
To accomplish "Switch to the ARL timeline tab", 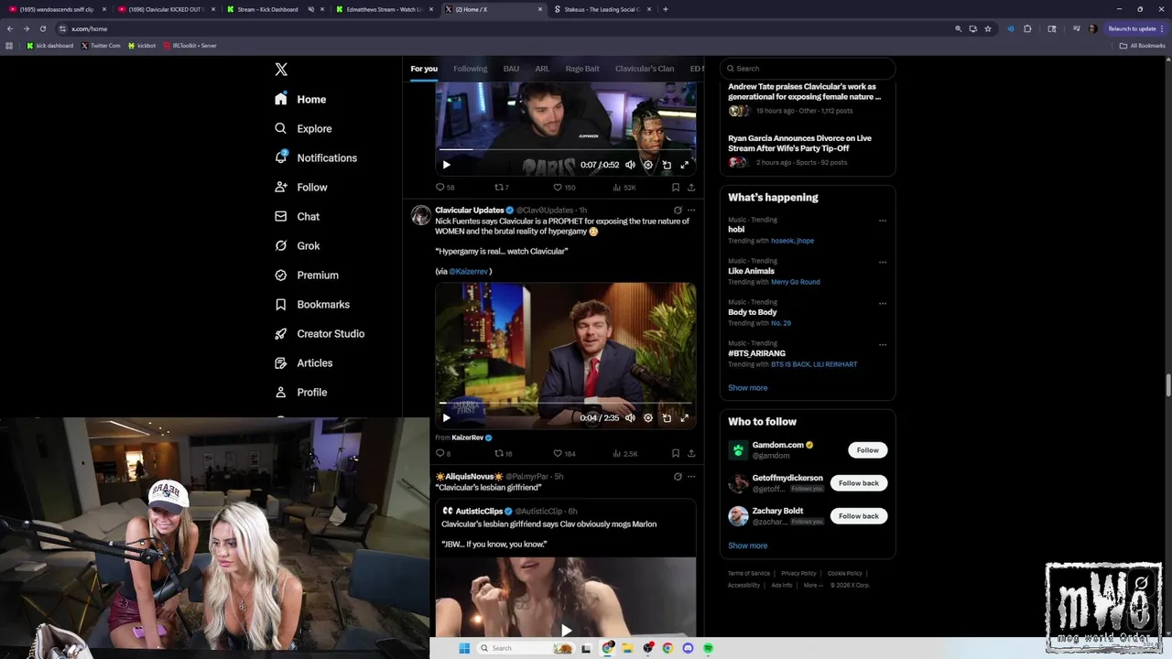I will pyautogui.click(x=542, y=69).
